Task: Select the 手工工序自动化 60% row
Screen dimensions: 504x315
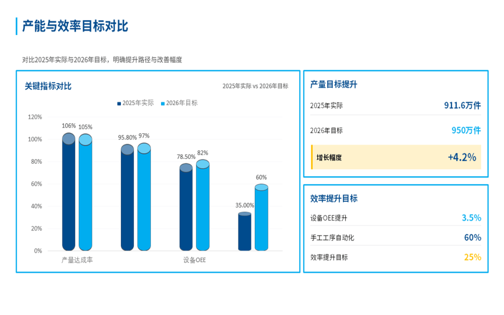Action: click(396, 238)
